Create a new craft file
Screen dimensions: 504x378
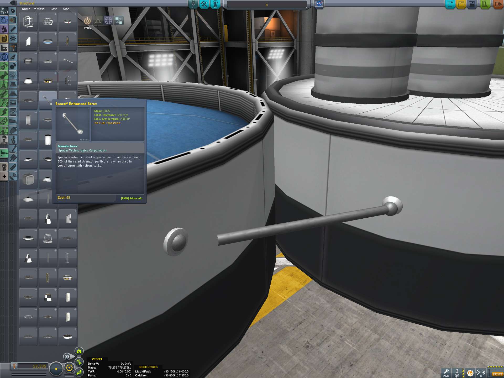pyautogui.click(x=450, y=4)
